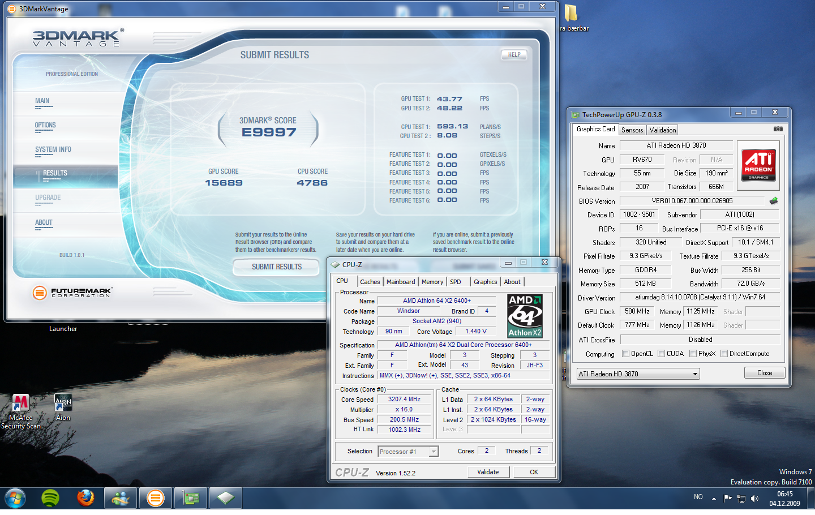
Task: Open Firefox from the taskbar
Action: click(x=85, y=498)
